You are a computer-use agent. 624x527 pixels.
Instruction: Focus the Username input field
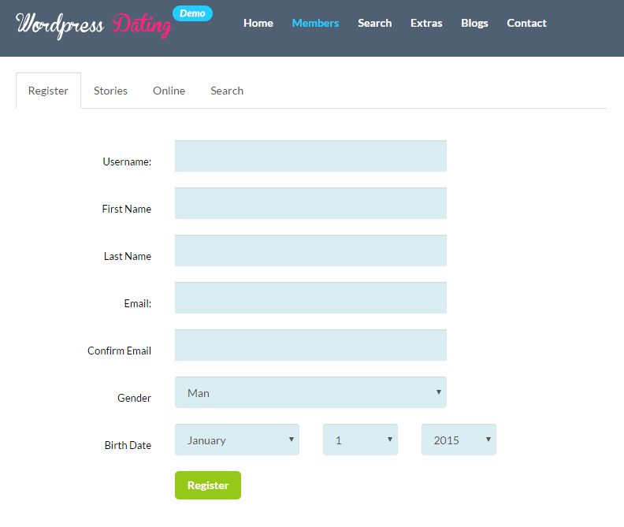click(310, 156)
